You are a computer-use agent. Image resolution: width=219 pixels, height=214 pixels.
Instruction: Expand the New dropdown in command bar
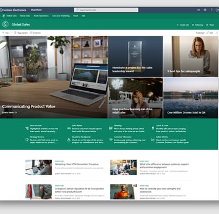click(x=6, y=33)
